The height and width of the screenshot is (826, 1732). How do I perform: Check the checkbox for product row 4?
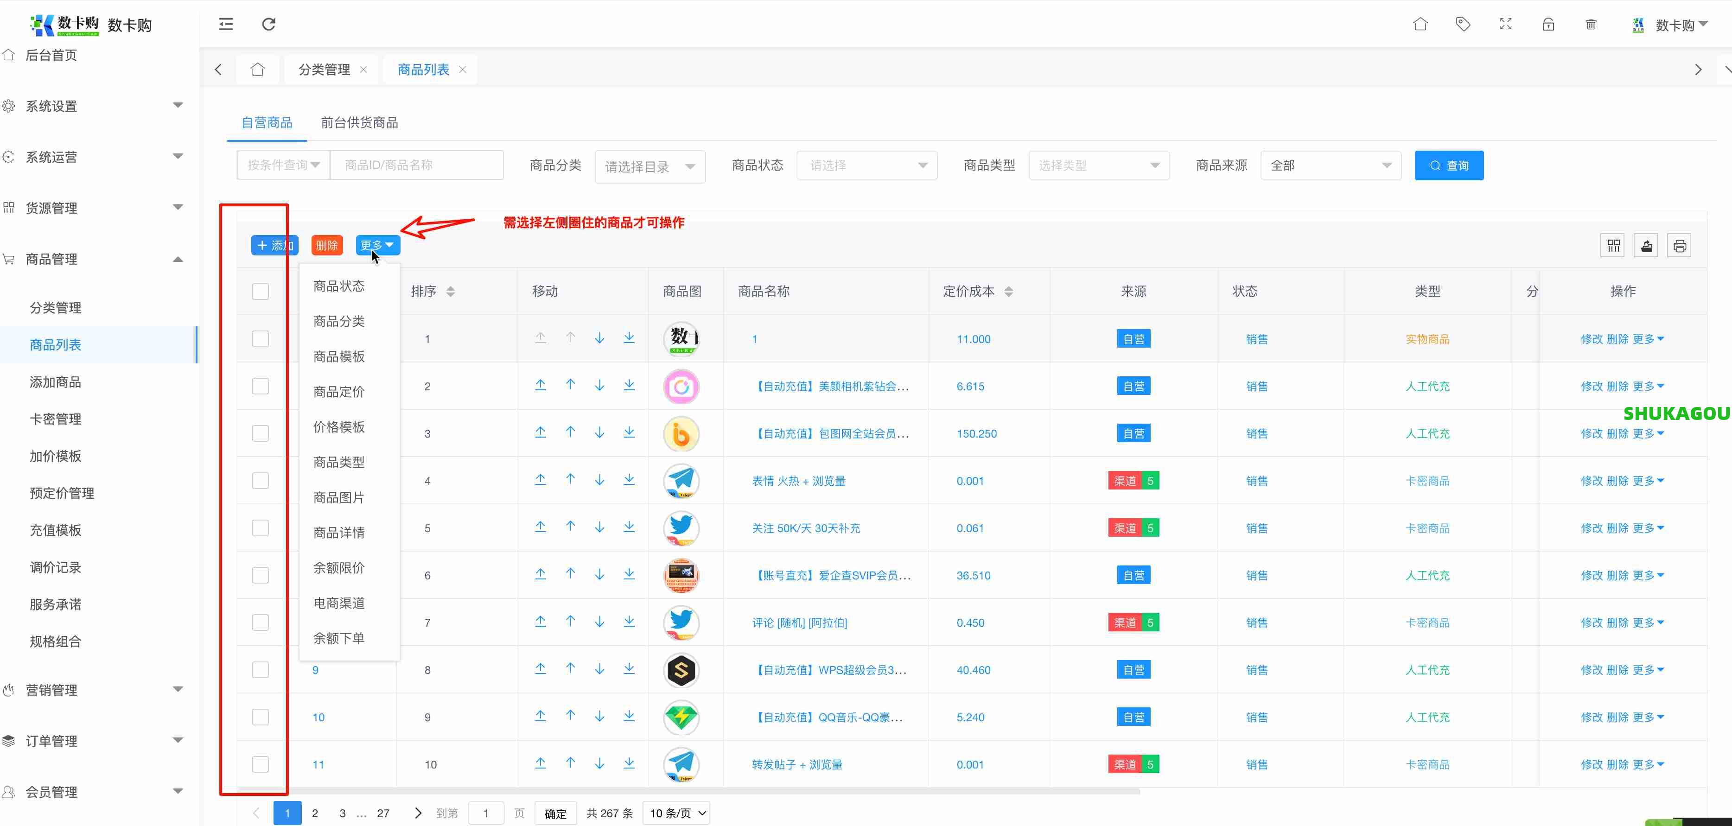261,481
